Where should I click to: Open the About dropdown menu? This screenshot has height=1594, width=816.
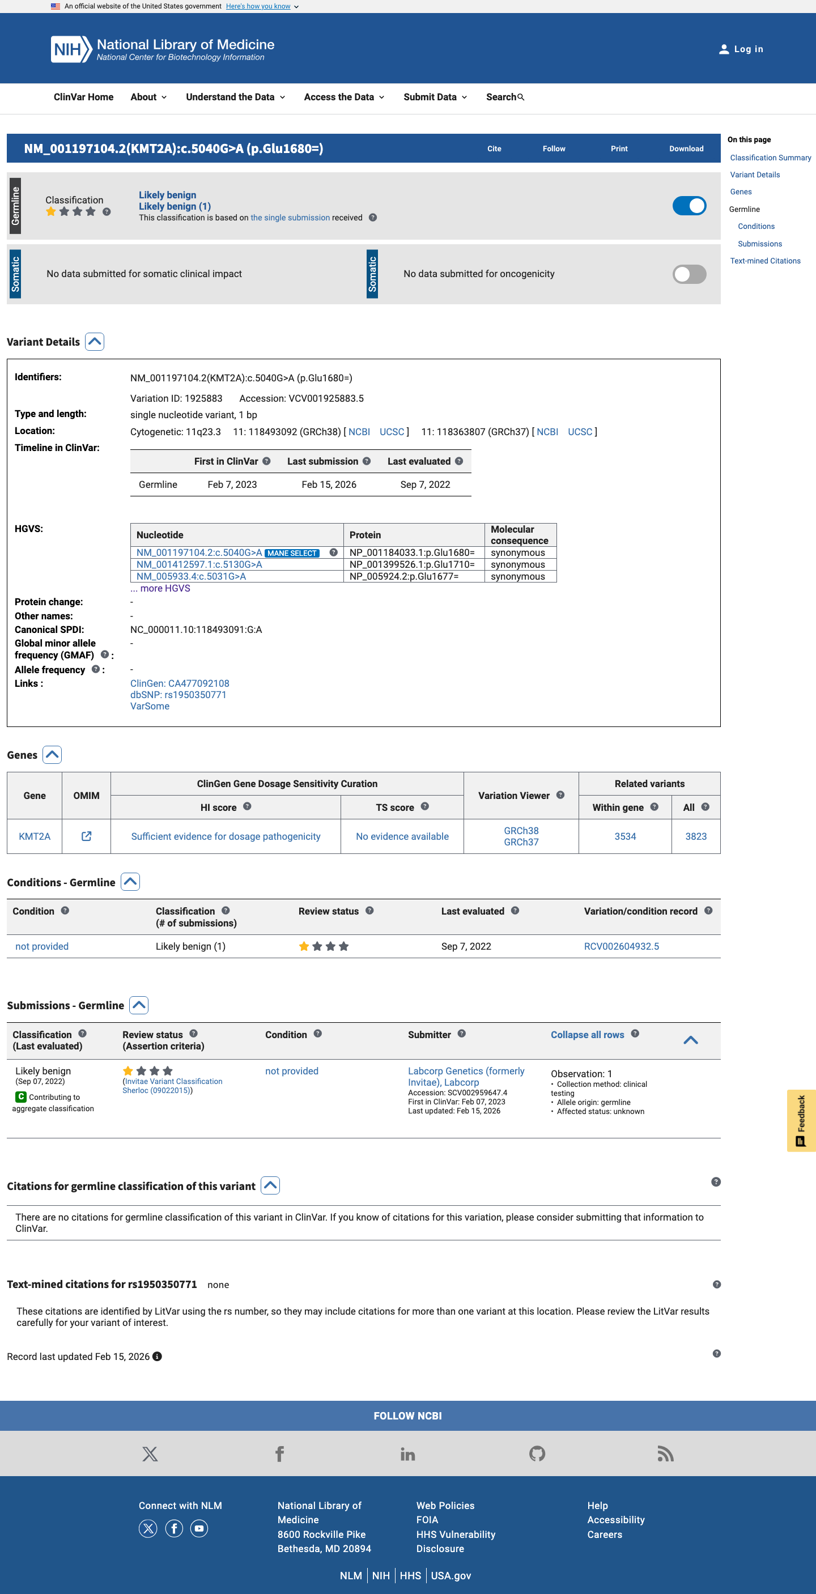pos(148,97)
